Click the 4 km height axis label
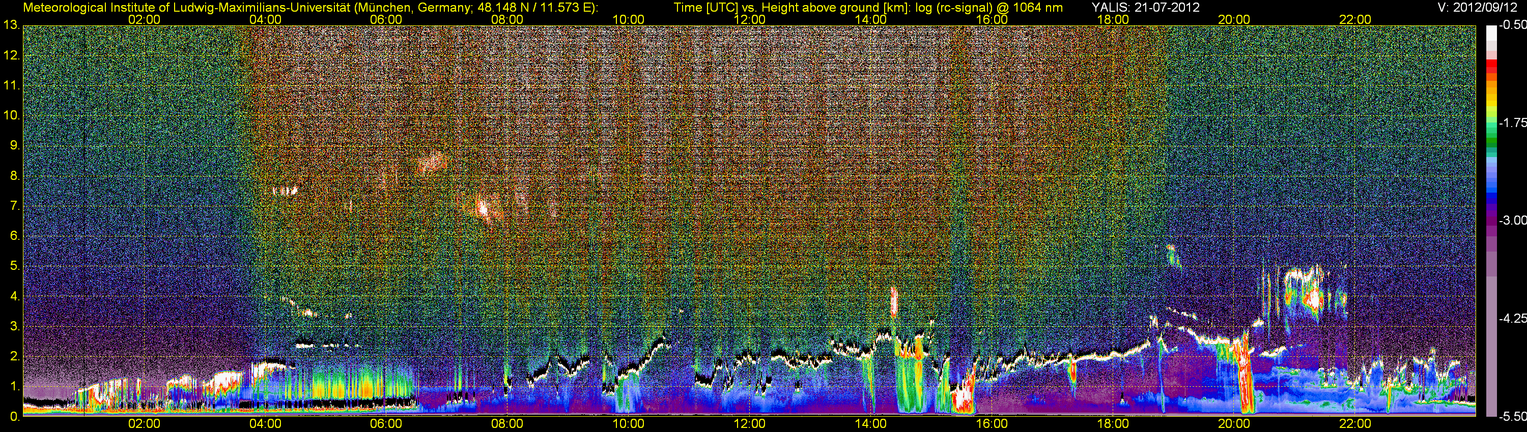This screenshot has width=1527, height=432. coord(15,296)
